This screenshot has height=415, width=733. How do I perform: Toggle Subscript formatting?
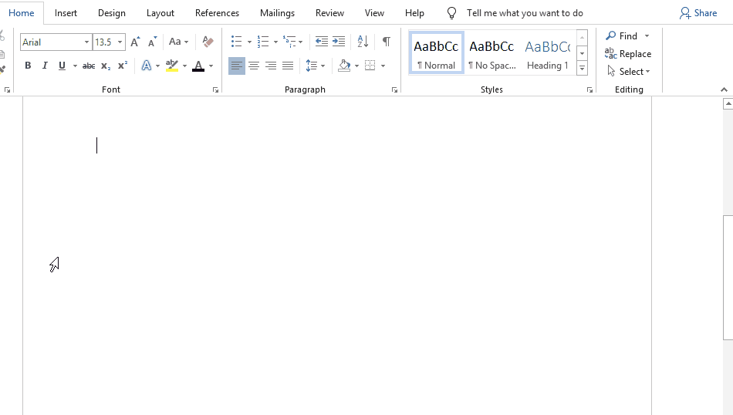coord(106,66)
